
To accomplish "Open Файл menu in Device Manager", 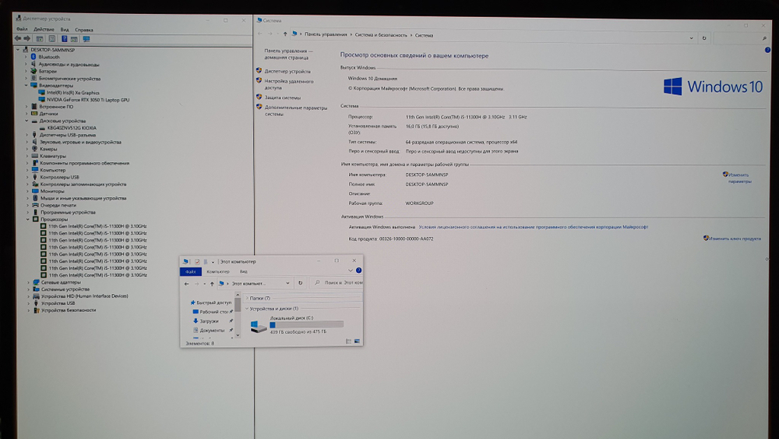I will 22,30.
